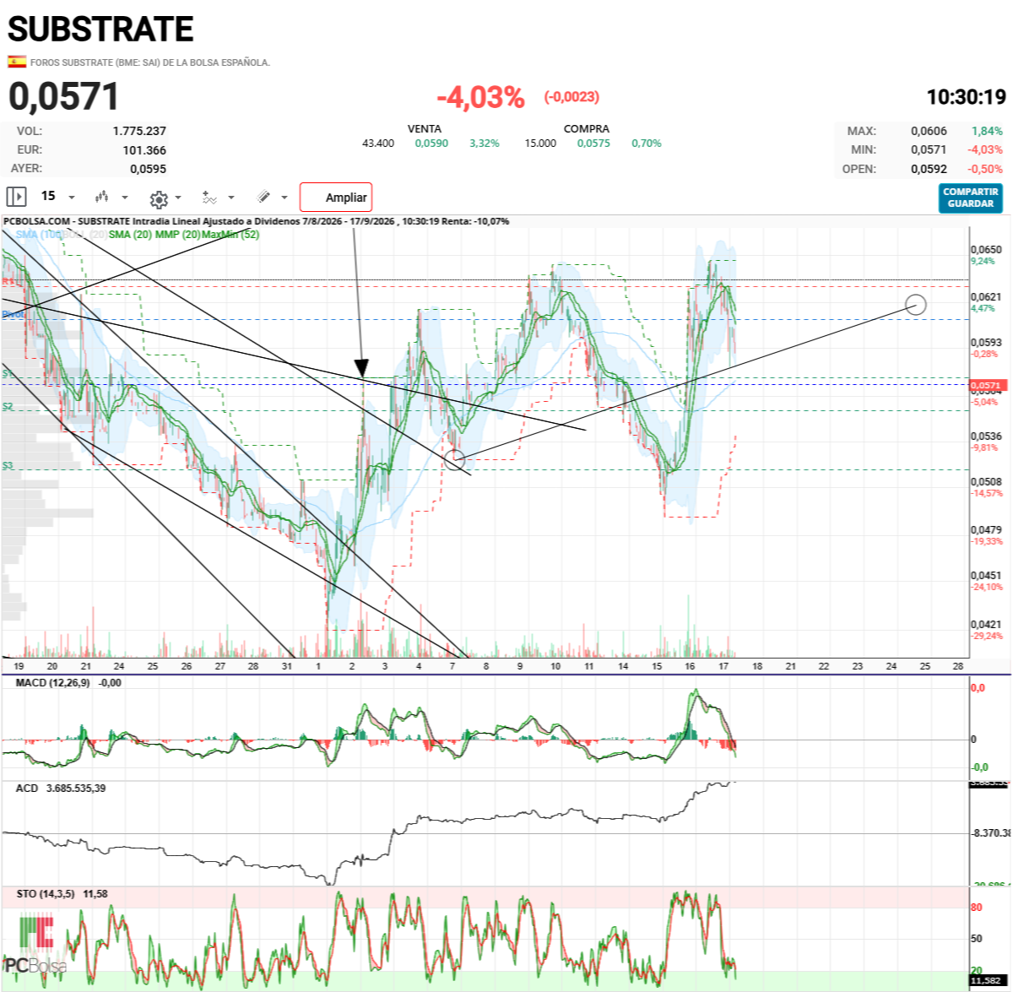Expand the indicators dropdown arrow
This screenshot has width=1013, height=992.
pyautogui.click(x=231, y=198)
